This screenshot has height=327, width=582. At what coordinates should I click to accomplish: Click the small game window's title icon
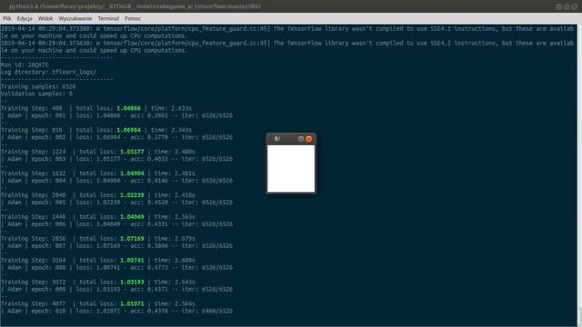click(276, 139)
